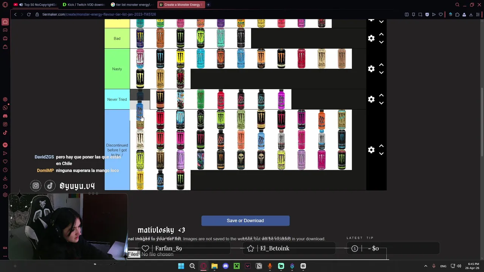This screenshot has width=484, height=272.
Task: Open Easy Setup sliders icon
Action: click(478, 14)
